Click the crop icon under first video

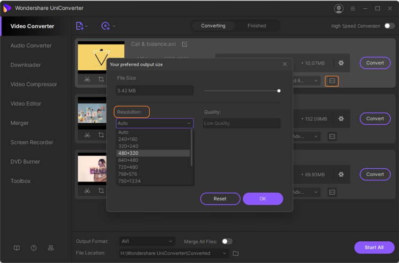(x=101, y=79)
